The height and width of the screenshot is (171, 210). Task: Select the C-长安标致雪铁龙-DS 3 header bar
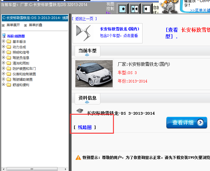pyautogui.click(x=35, y=18)
